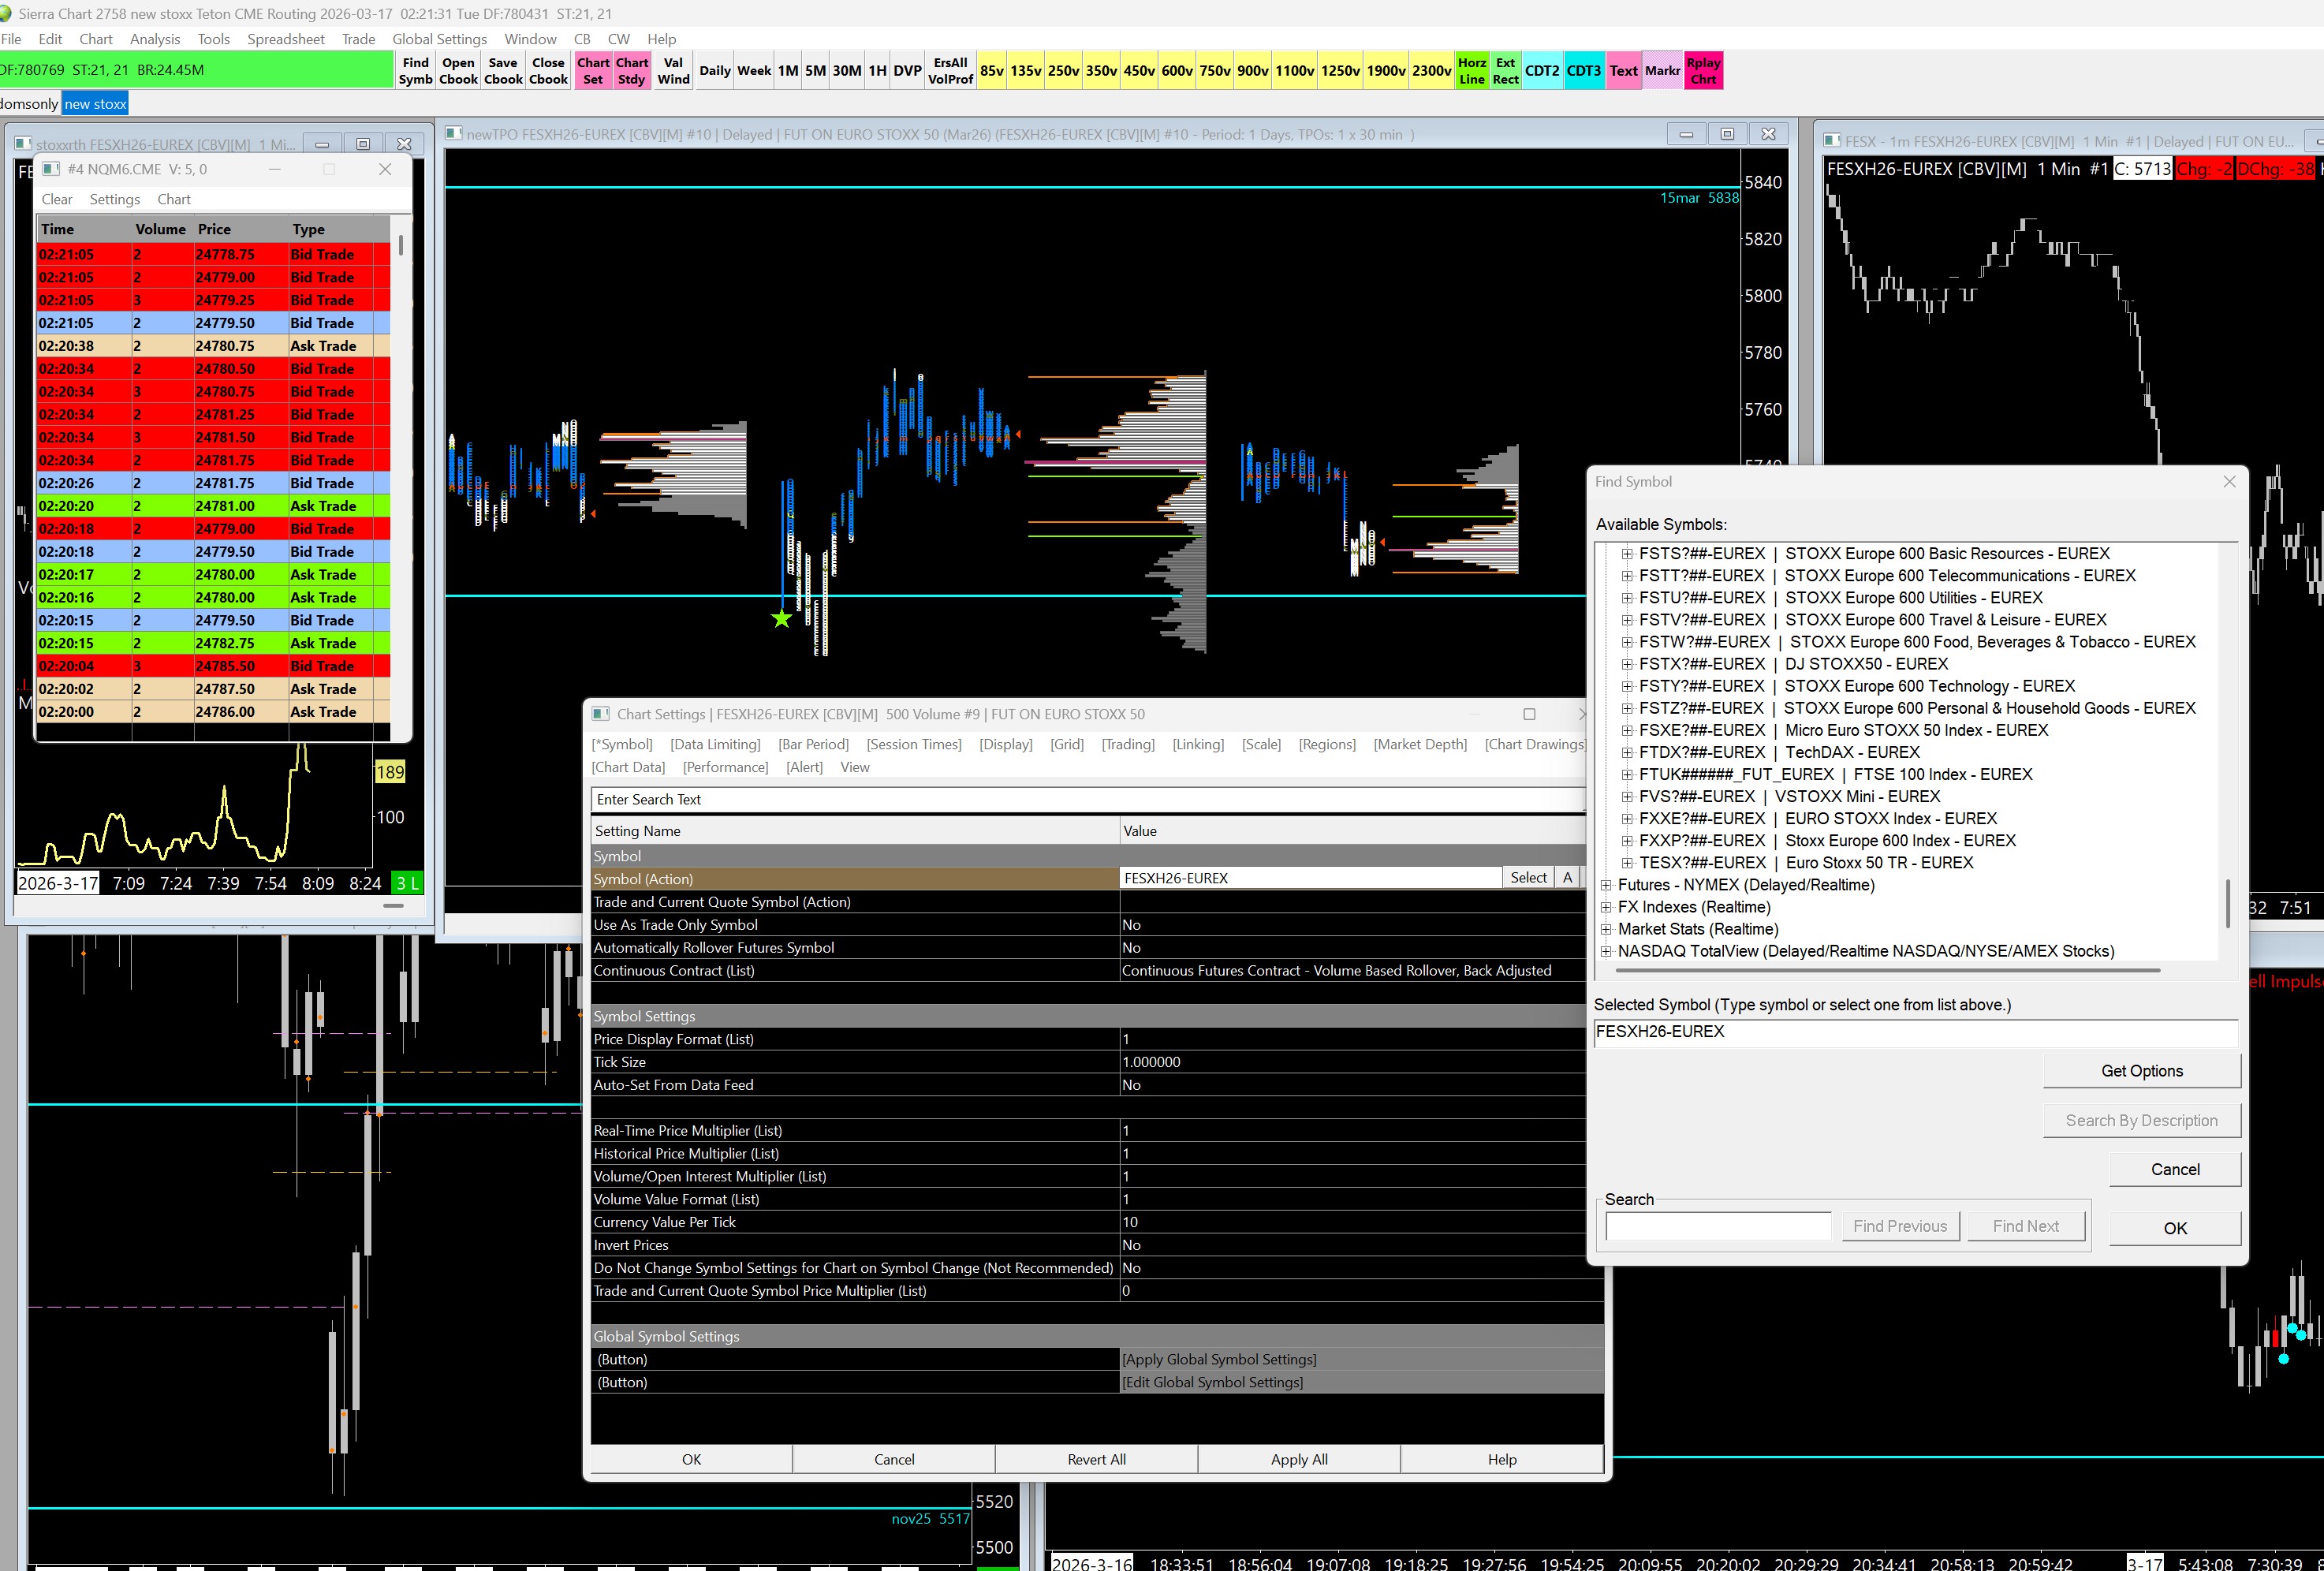2324x1571 pixels.
Task: Click Apply All in Chart Settings
Action: pyautogui.click(x=1298, y=1459)
